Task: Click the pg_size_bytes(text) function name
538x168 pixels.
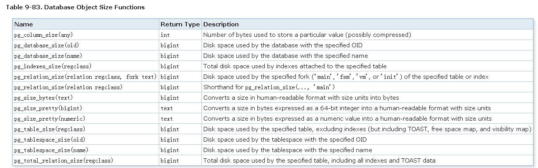Action: [x=43, y=98]
